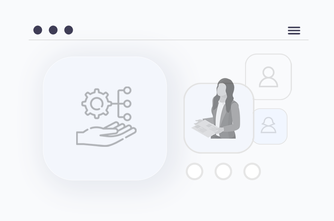
Task: Click the male user avatar icon
Action: tap(268, 77)
